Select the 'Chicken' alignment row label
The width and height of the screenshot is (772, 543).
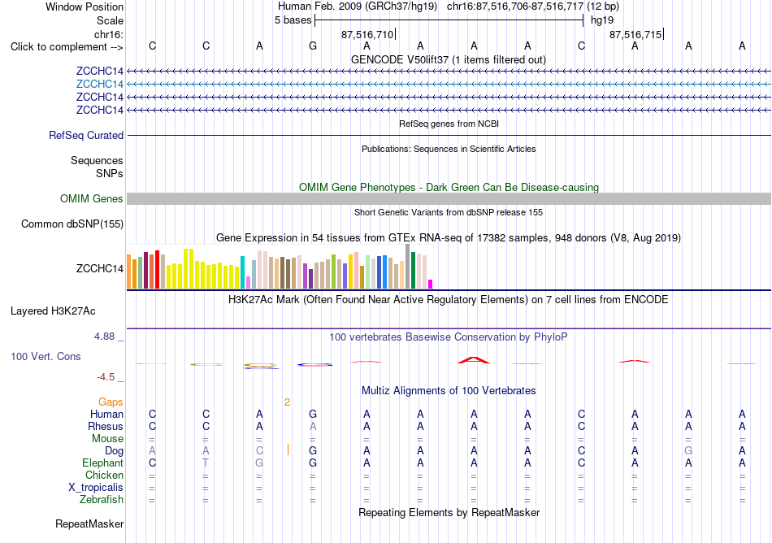tap(104, 475)
